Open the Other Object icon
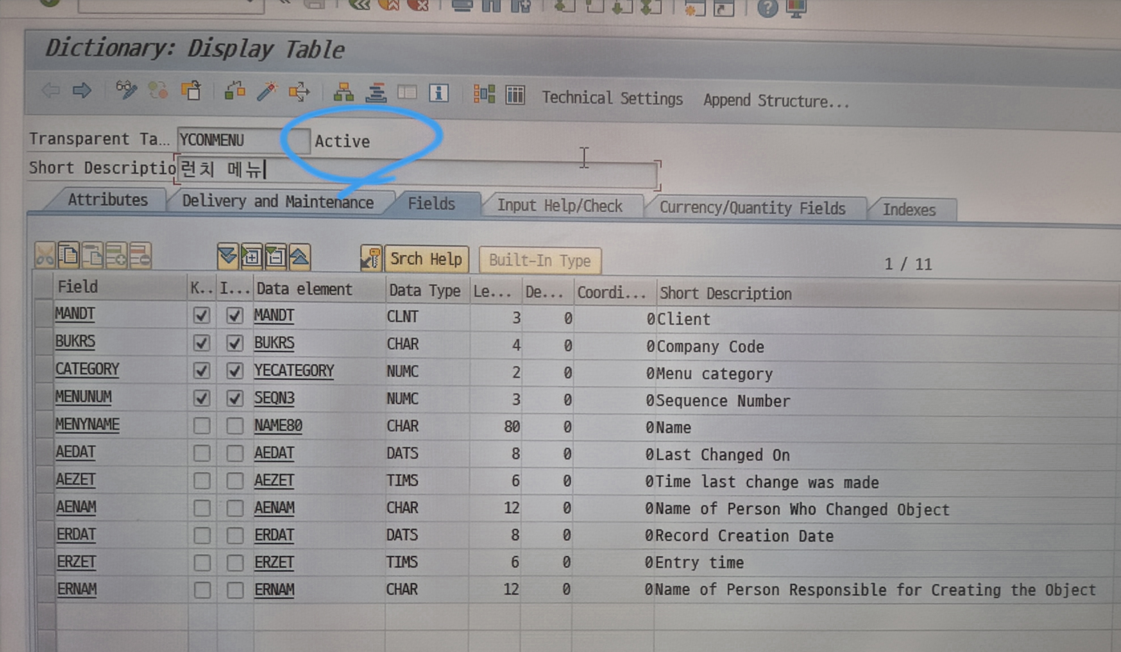The image size is (1121, 652). [x=191, y=90]
